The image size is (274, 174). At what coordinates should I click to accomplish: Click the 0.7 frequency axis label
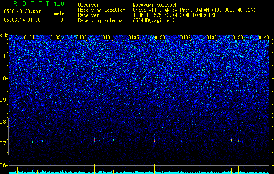click(3, 144)
